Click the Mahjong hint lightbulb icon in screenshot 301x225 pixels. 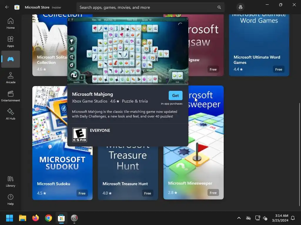(x=72, y=41)
